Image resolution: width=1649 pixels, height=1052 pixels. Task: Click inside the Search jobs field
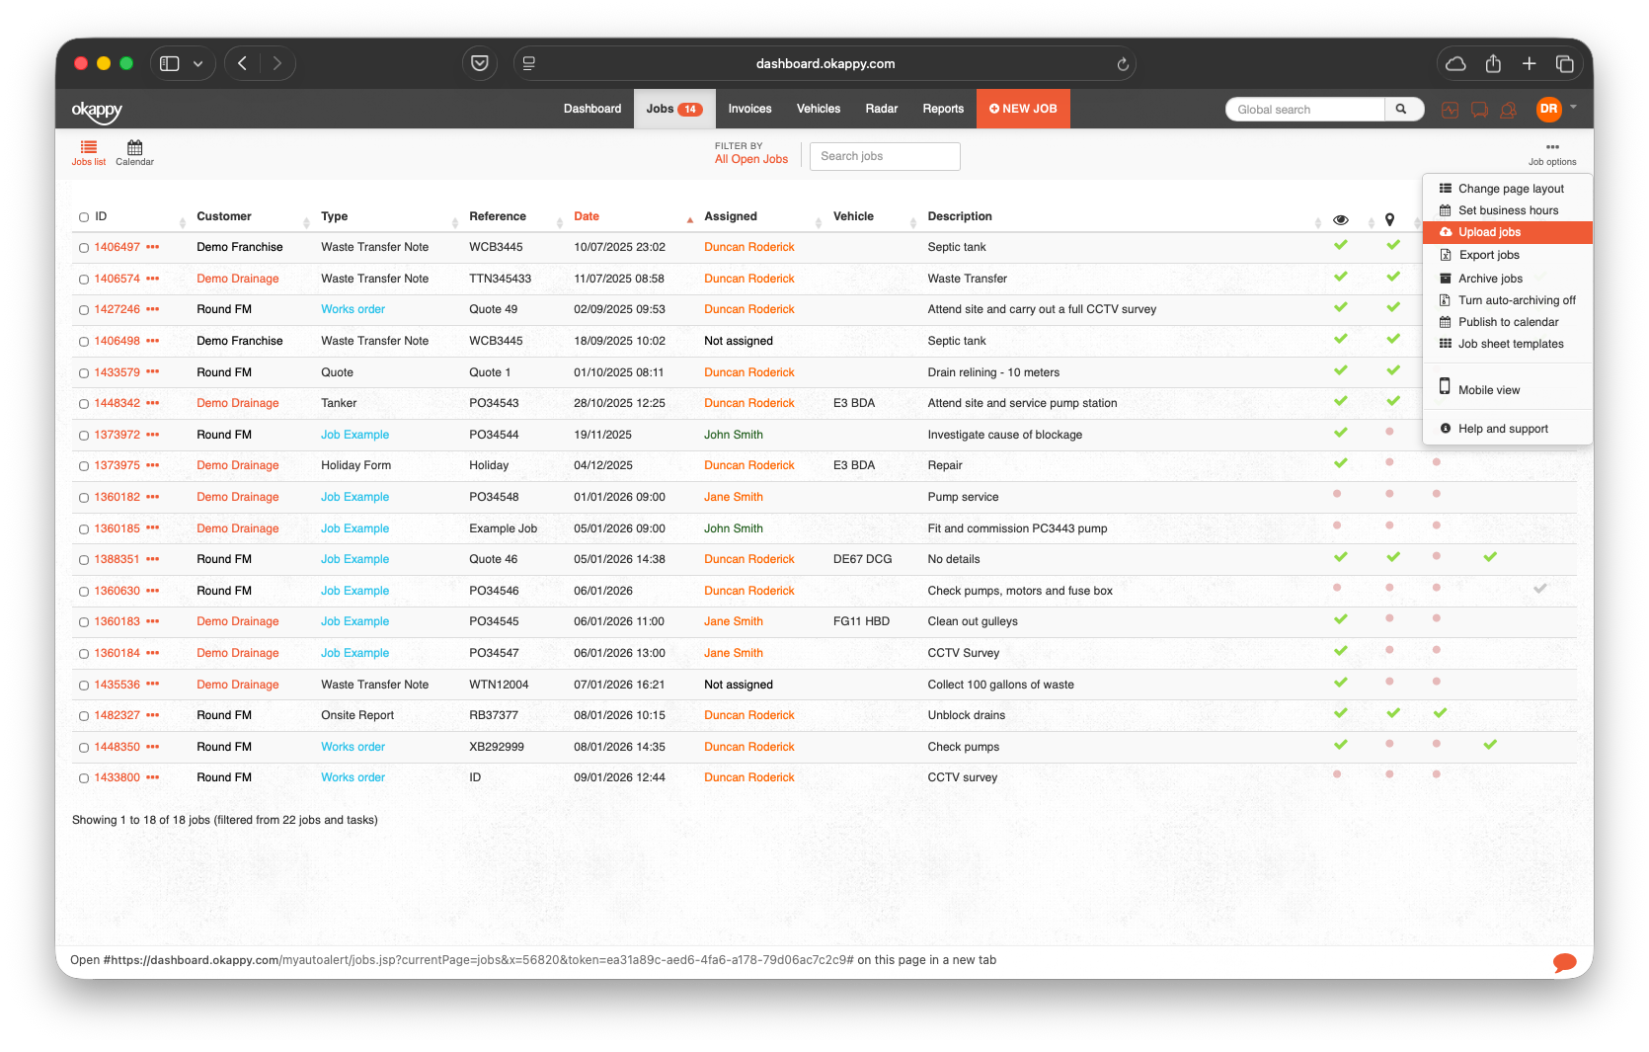tap(884, 156)
